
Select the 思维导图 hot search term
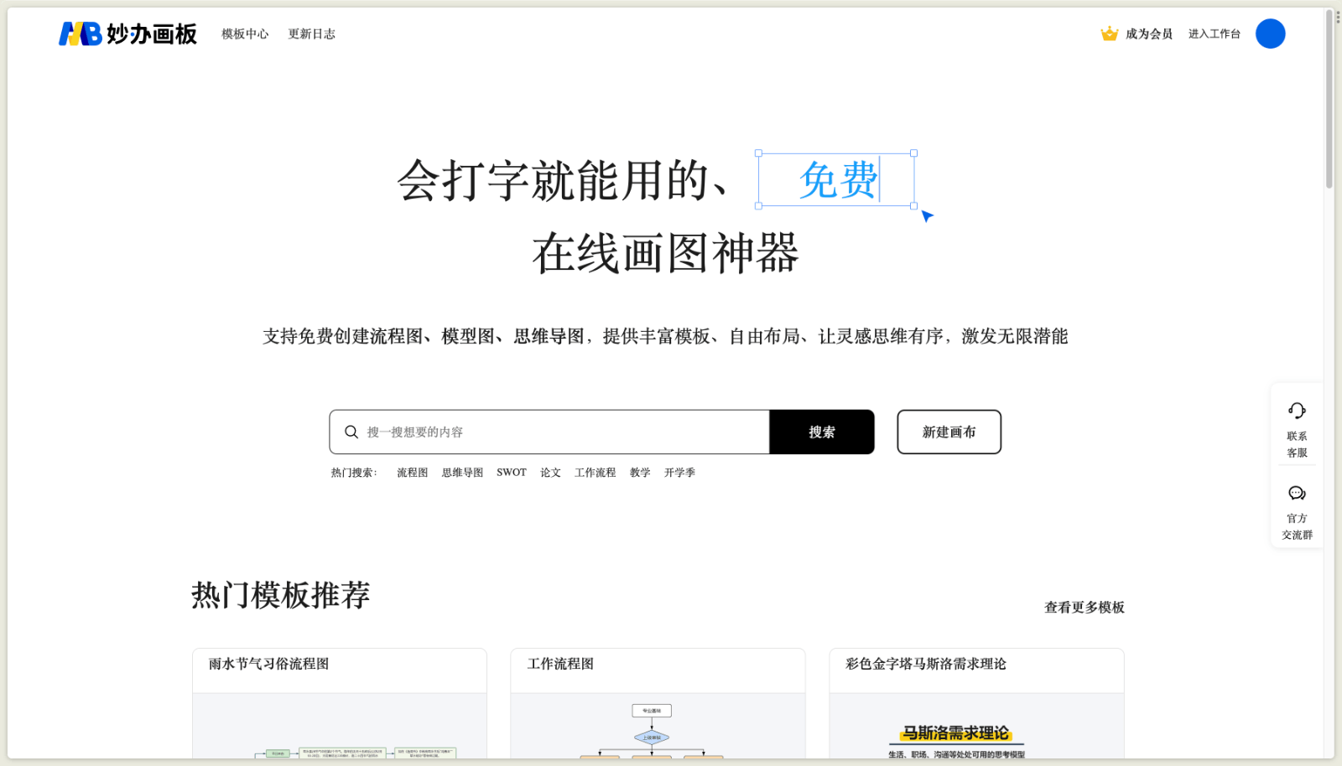(x=461, y=472)
